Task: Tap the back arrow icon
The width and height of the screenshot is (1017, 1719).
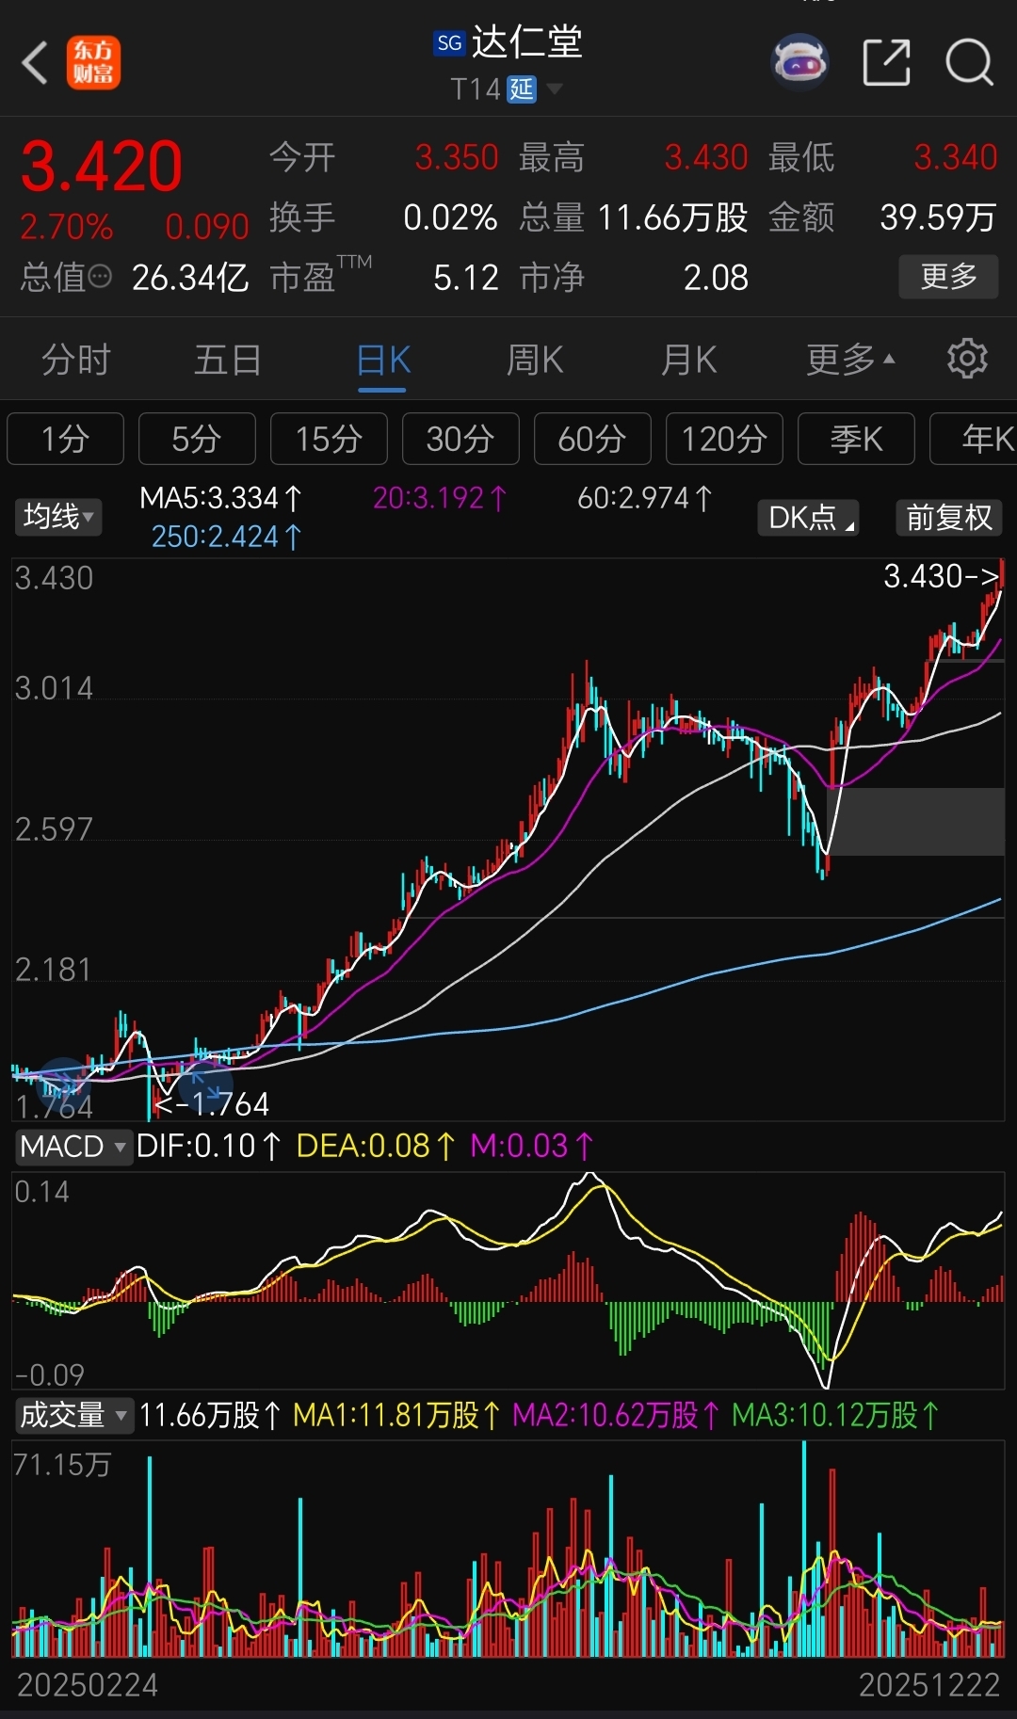Action: (x=35, y=63)
